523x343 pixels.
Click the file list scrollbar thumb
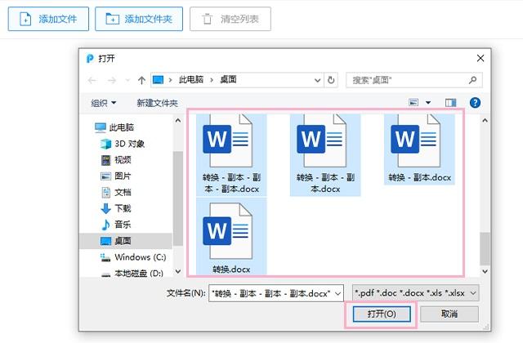pos(485,248)
